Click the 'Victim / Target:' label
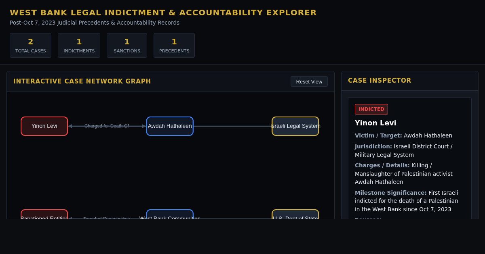 [x=378, y=135]
